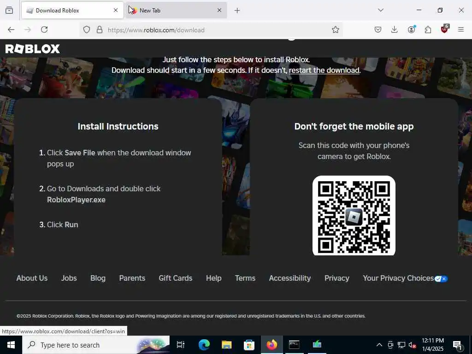Open the Parents footer link
The width and height of the screenshot is (472, 354).
[132, 278]
